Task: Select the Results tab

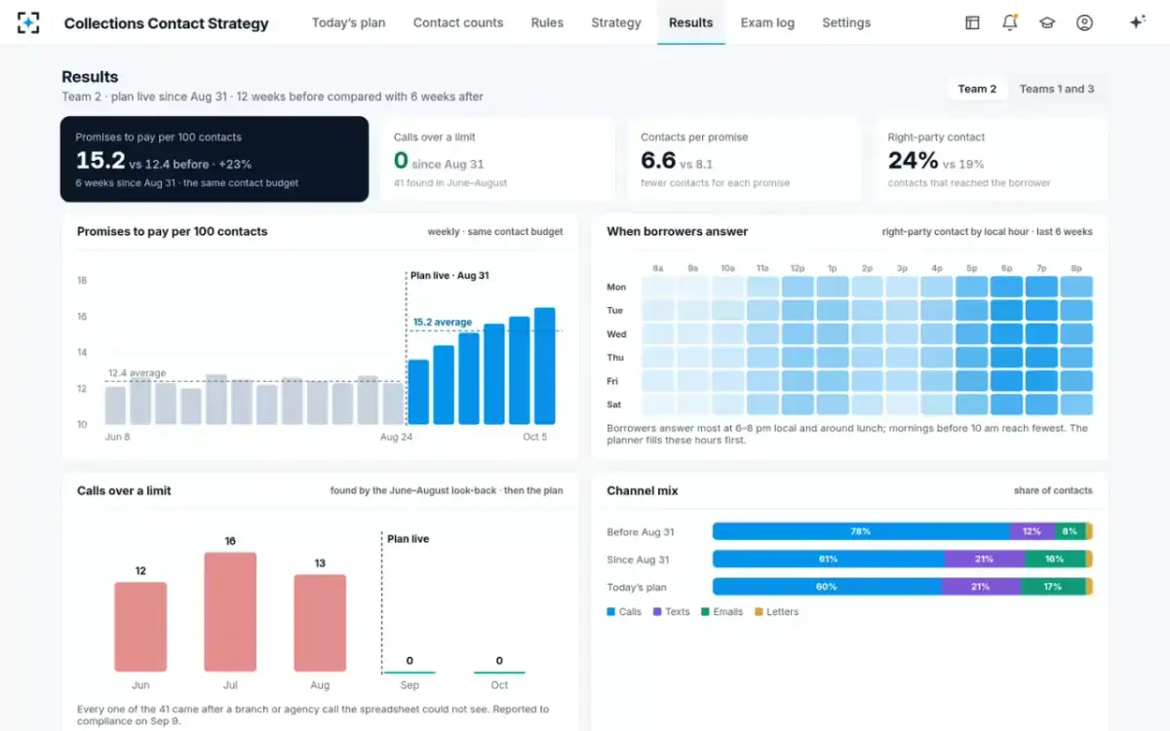Action: (x=691, y=22)
